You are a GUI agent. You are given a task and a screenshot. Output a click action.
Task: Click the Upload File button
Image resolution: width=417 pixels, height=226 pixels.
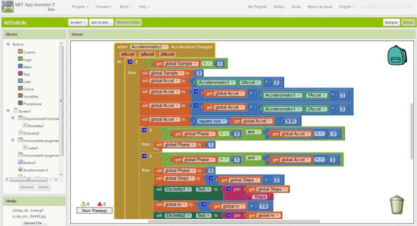[34, 223]
